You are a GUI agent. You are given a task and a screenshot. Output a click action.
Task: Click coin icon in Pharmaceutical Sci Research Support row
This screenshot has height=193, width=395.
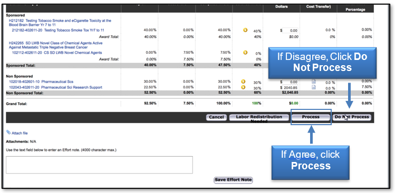click(243, 87)
